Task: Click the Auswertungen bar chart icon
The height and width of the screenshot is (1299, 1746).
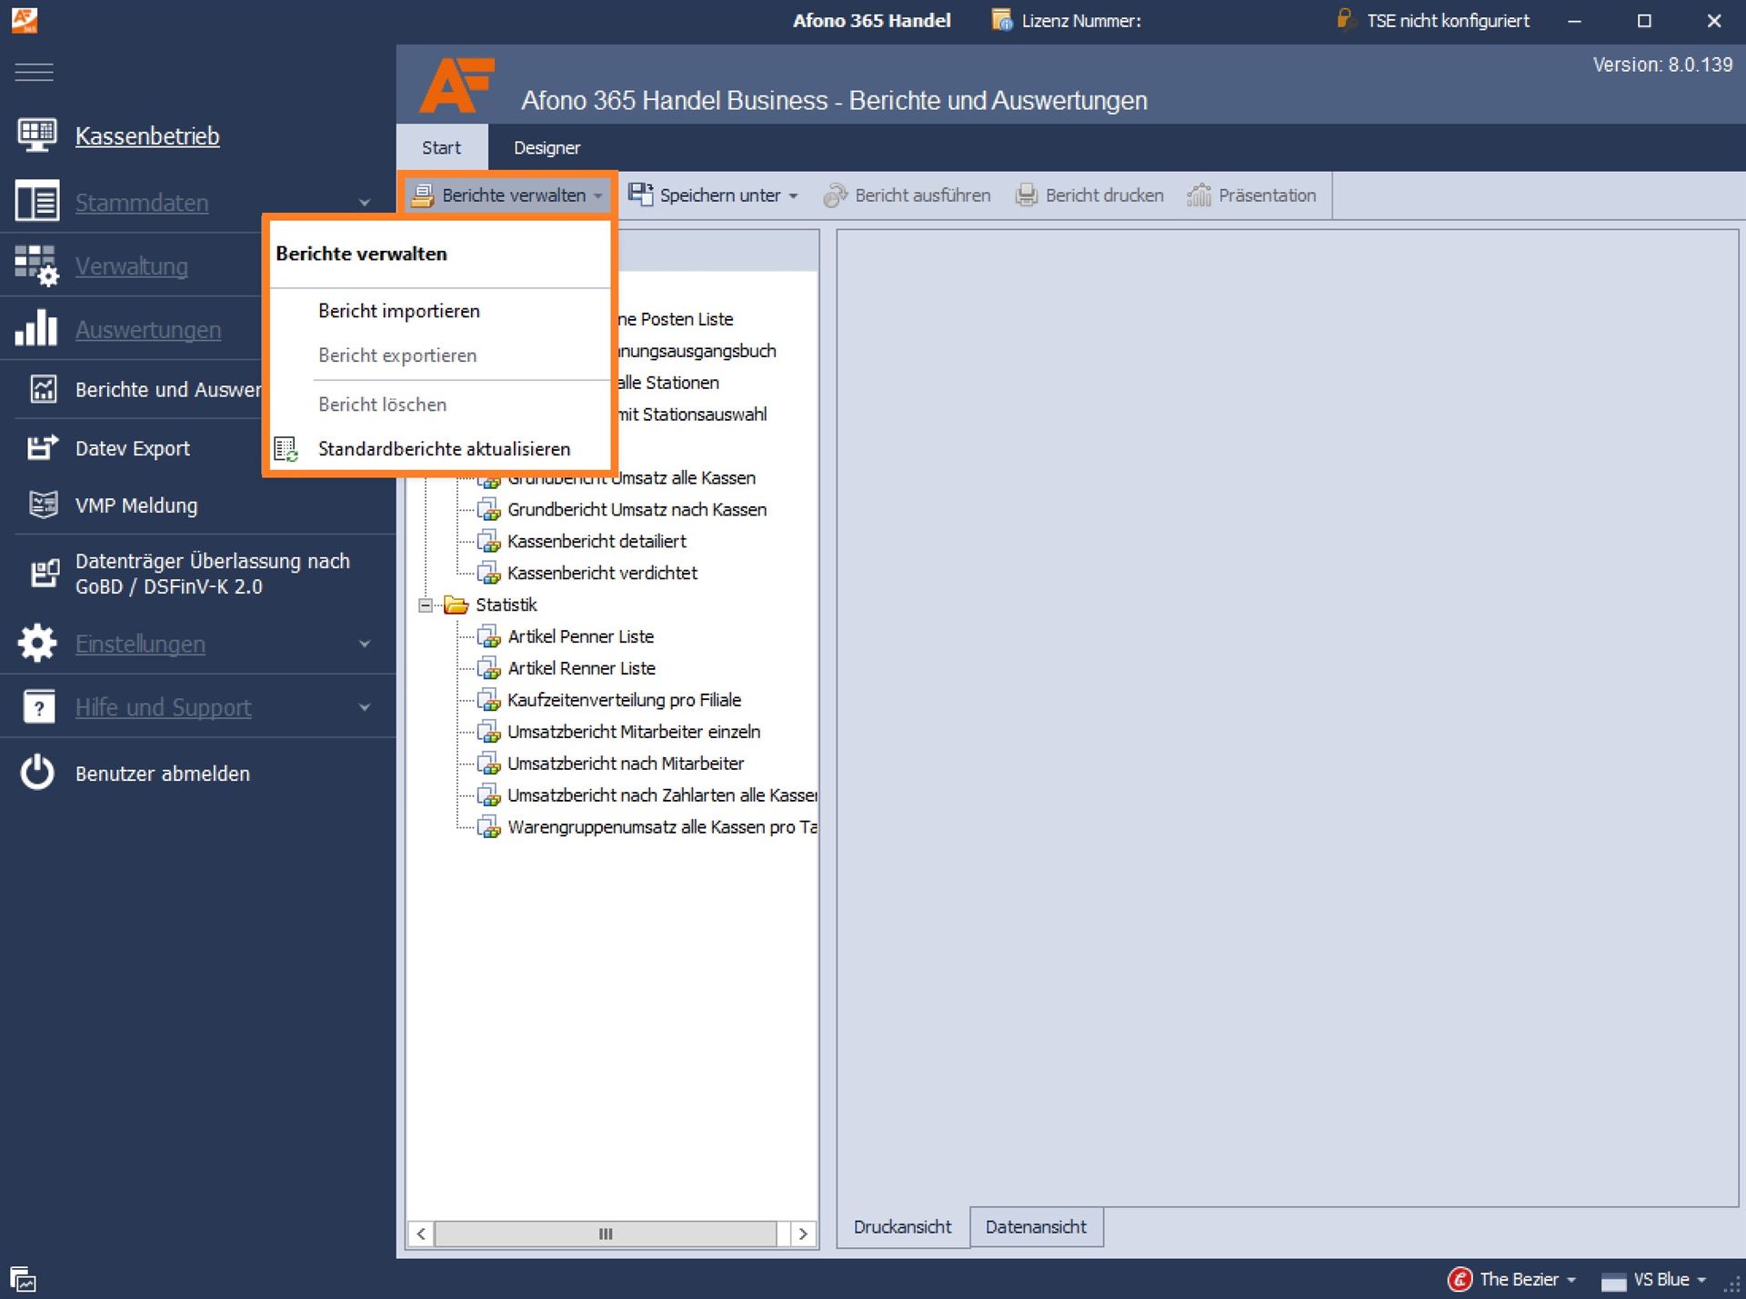Action: click(36, 328)
